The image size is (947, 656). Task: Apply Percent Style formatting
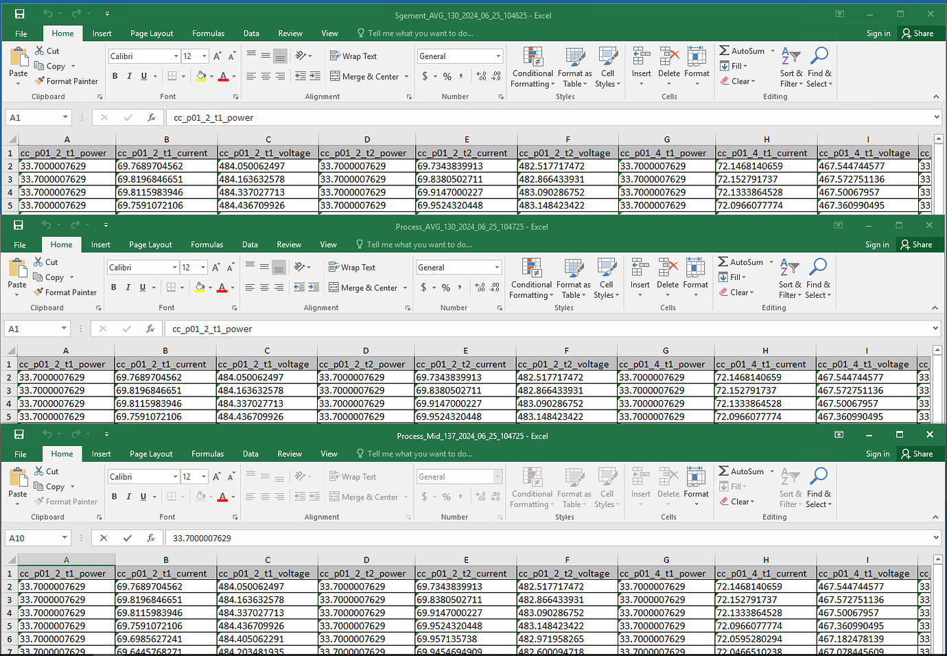click(447, 77)
